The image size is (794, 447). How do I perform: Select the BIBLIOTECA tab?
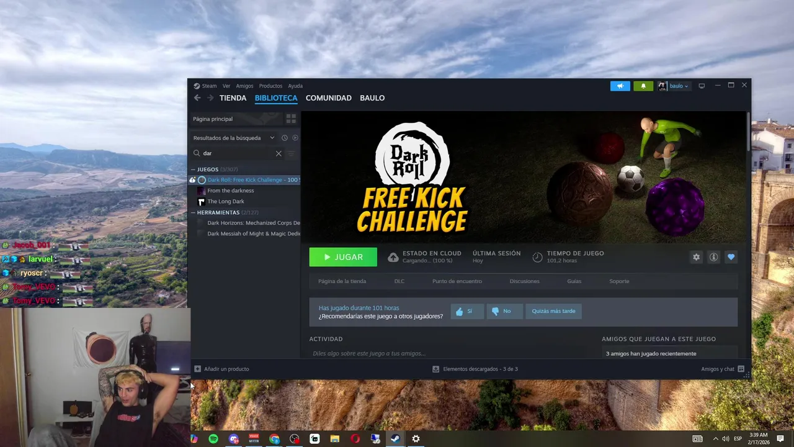(276, 98)
